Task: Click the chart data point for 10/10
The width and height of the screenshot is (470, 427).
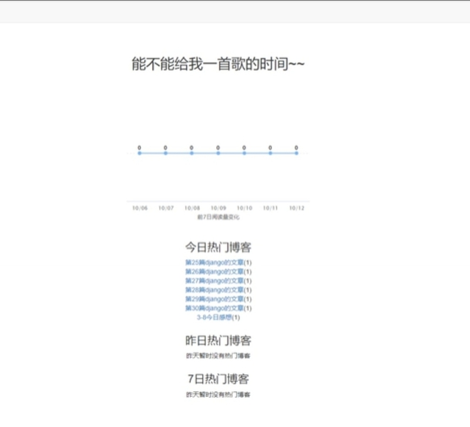Action: [244, 154]
